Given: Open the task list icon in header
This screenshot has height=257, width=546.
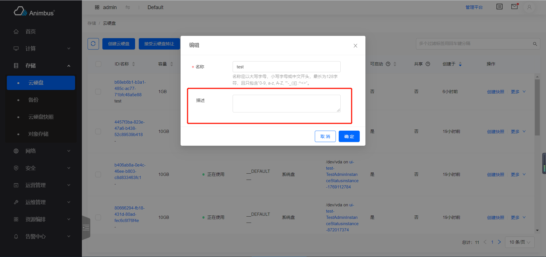Looking at the screenshot, I should point(499,7).
